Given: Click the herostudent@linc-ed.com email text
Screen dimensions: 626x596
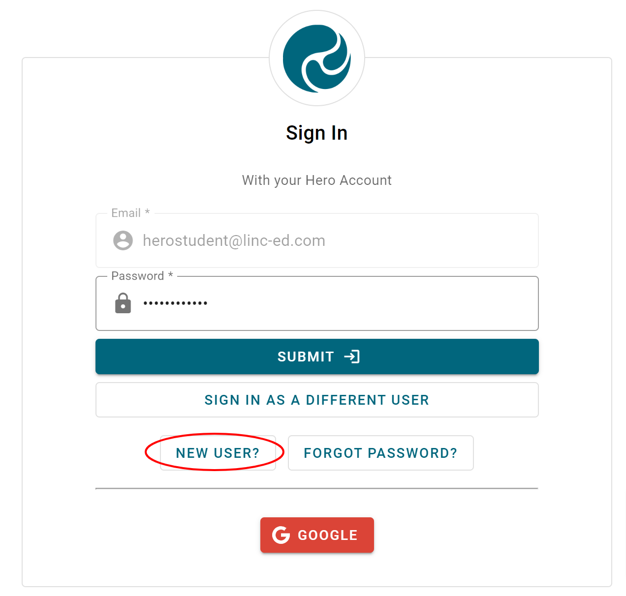Looking at the screenshot, I should pos(234,240).
